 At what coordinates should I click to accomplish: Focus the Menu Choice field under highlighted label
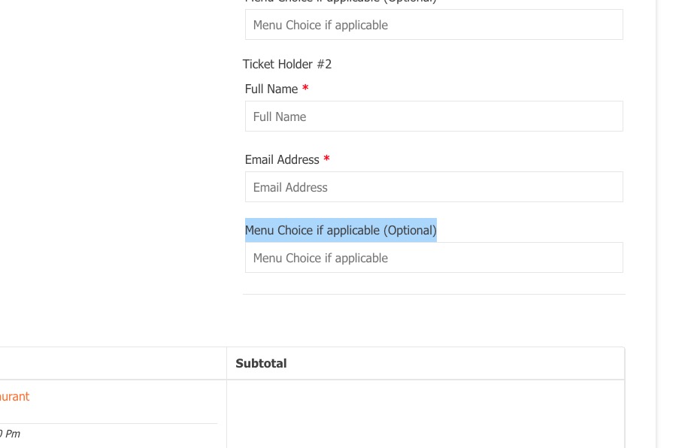click(434, 258)
